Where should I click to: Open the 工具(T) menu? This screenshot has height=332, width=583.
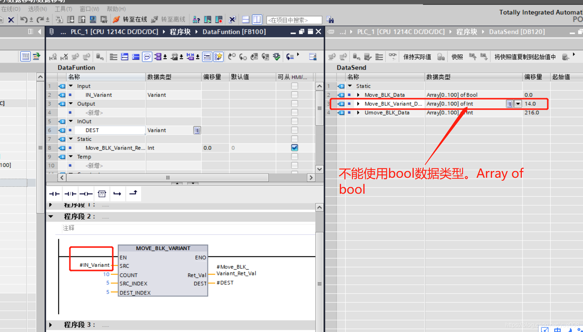[x=63, y=9]
